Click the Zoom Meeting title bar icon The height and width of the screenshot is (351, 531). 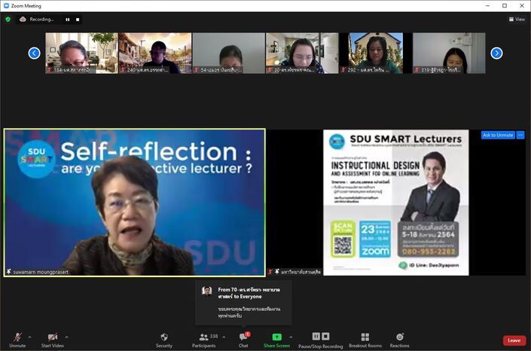tap(6, 6)
